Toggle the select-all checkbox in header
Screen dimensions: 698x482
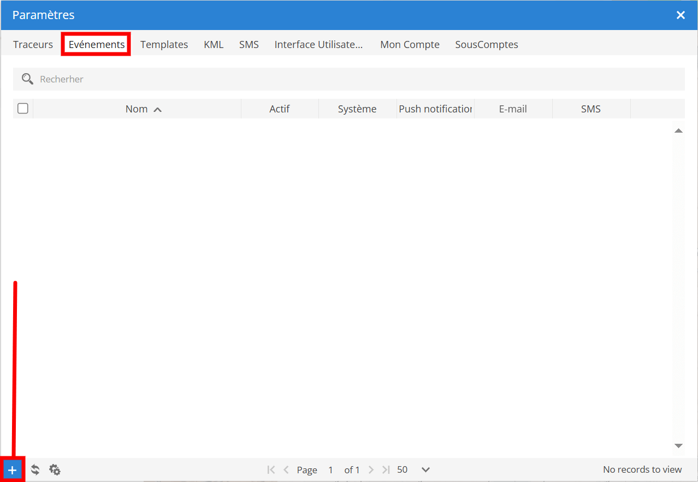coord(23,109)
